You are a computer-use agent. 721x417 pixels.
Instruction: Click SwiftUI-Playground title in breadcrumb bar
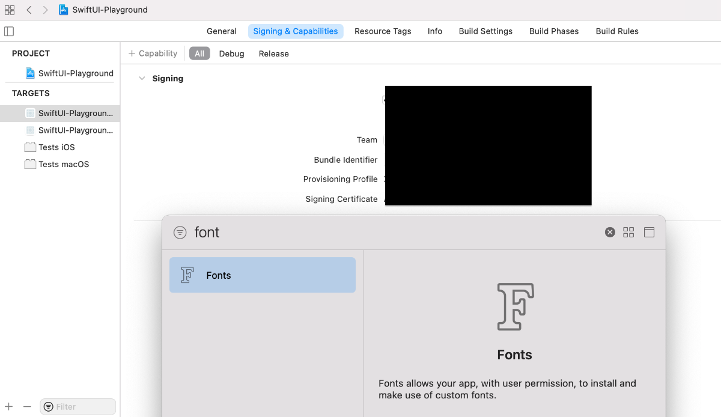110,10
